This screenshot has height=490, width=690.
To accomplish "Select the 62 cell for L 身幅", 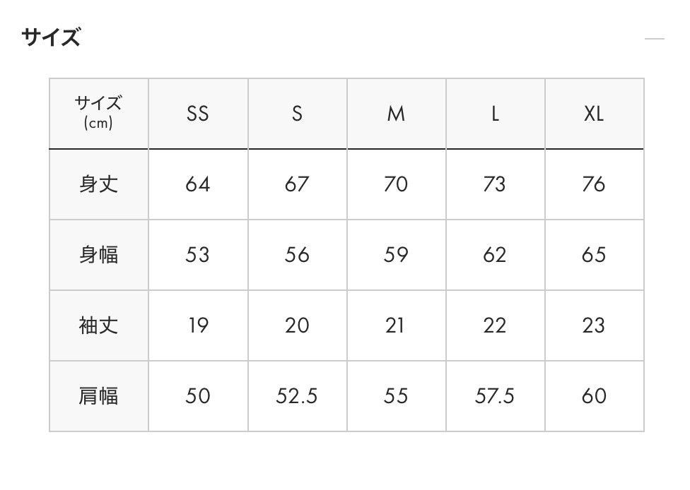I will pos(495,255).
